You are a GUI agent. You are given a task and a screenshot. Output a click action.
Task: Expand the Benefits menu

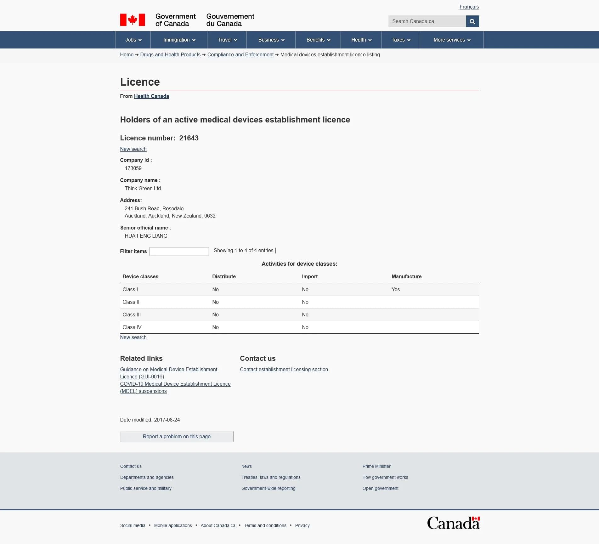point(318,40)
